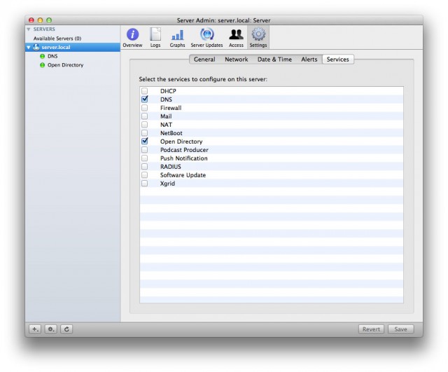Open the gear action menu at bottom

click(x=51, y=329)
